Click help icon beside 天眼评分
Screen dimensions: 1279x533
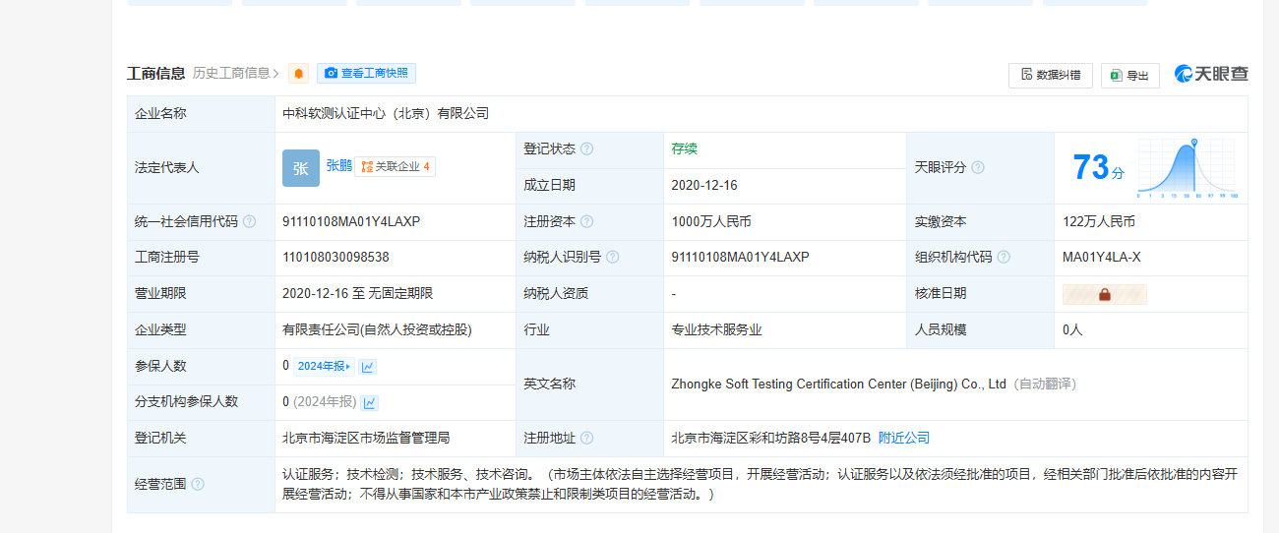click(978, 168)
